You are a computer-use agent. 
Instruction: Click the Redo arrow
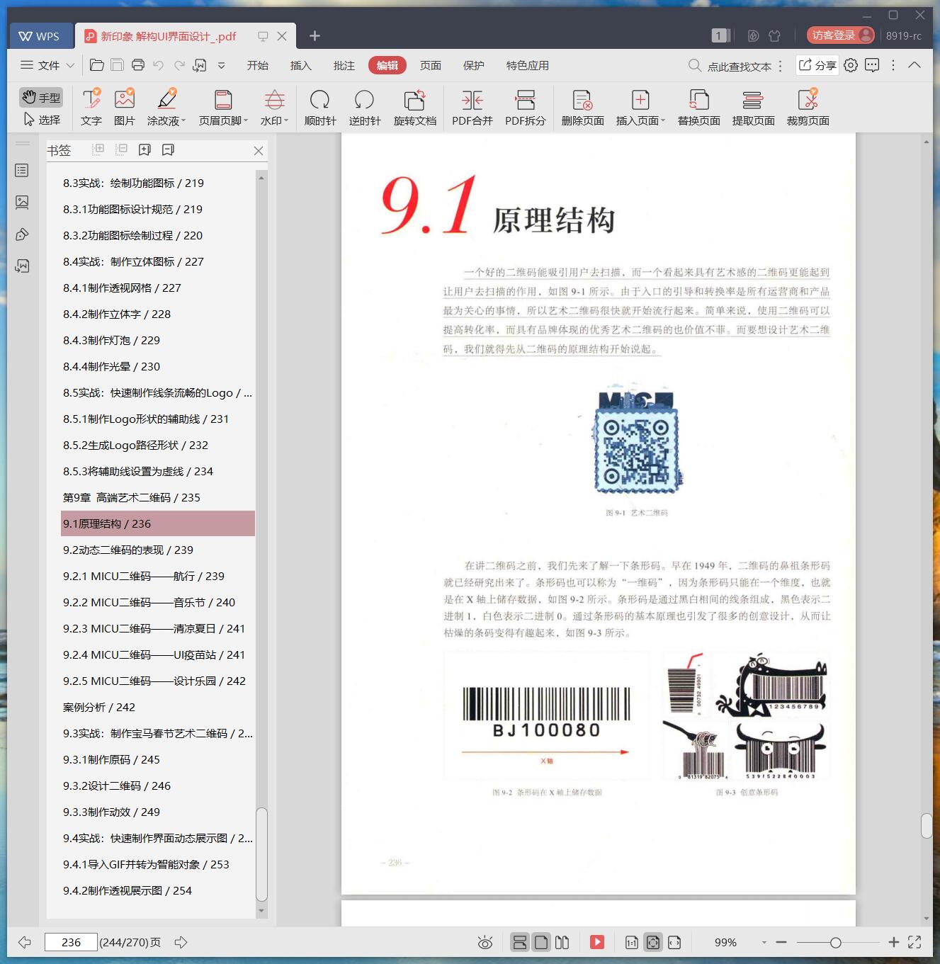tap(179, 65)
